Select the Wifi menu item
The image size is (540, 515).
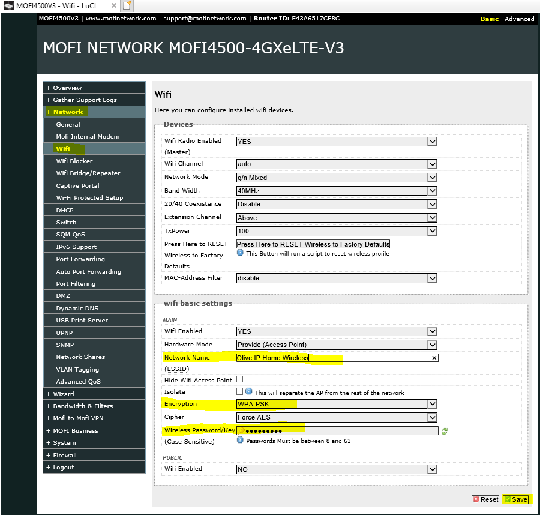coord(94,149)
